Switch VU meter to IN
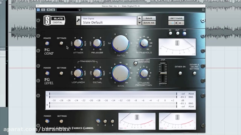The height and width of the screenshot is (135, 241). 170,33
